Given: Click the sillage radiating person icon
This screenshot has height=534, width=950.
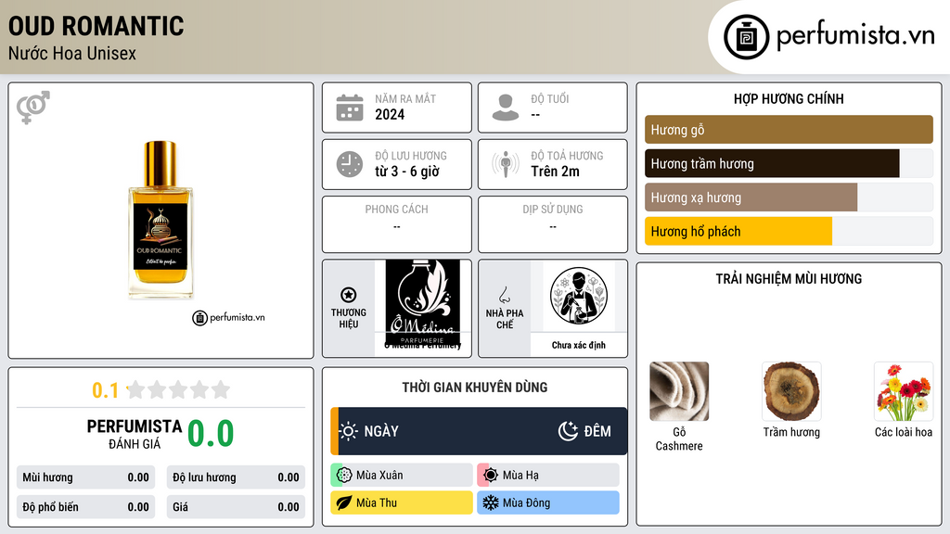Looking at the screenshot, I should [x=506, y=164].
